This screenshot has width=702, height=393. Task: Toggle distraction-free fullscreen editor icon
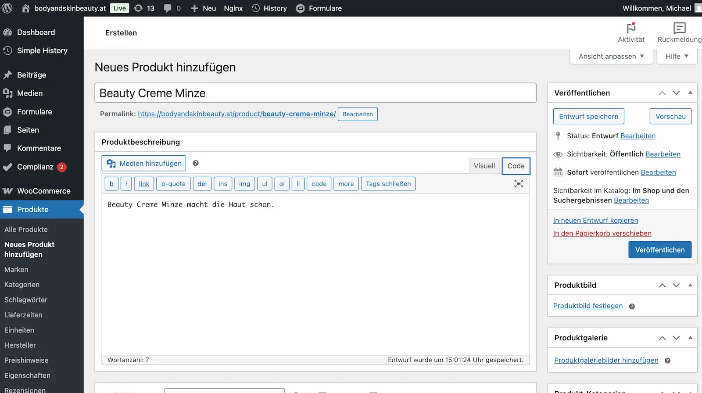tap(519, 184)
